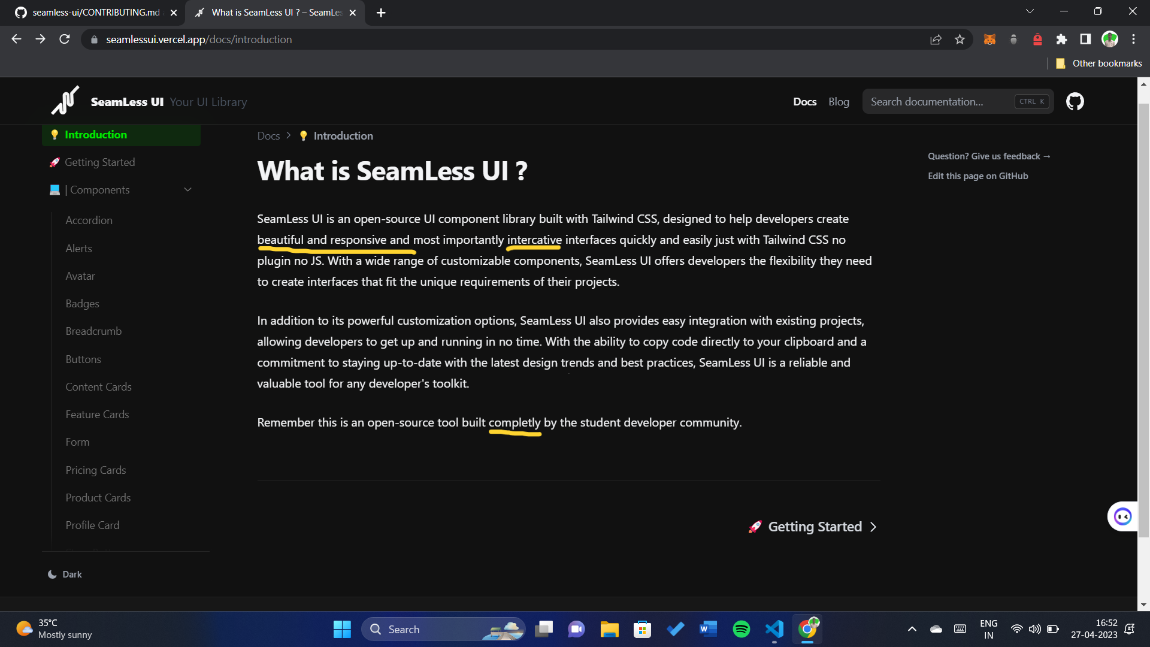Click the Search documentation field
1150x647 pixels.
(x=934, y=101)
